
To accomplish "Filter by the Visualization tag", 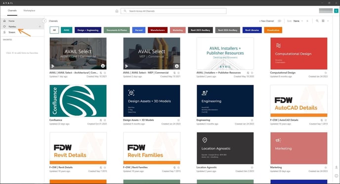I will [273, 30].
